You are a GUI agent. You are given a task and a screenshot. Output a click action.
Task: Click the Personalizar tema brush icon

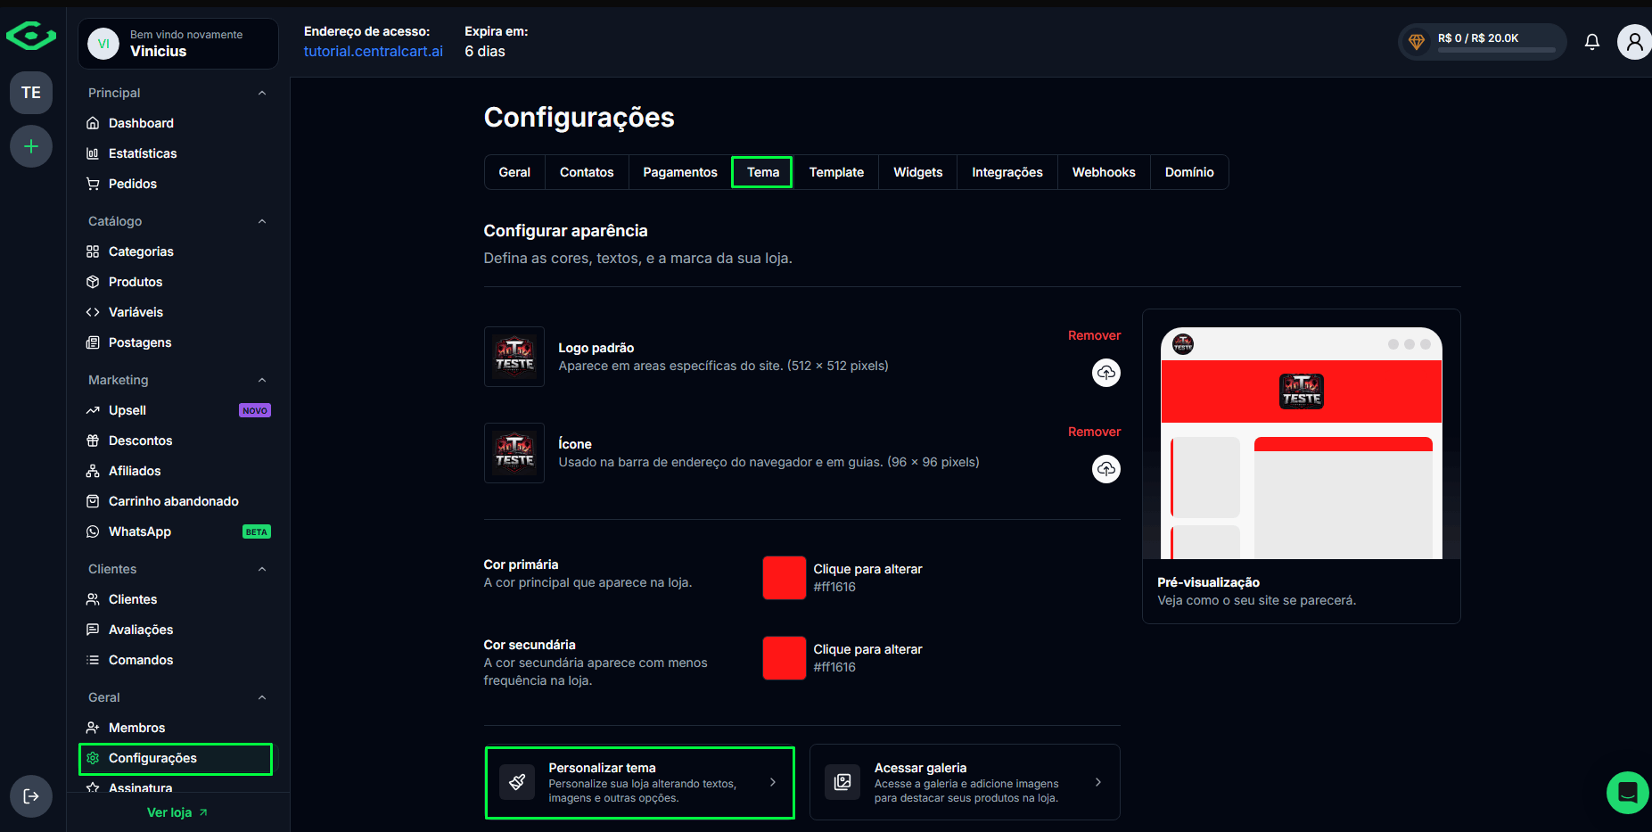517,782
